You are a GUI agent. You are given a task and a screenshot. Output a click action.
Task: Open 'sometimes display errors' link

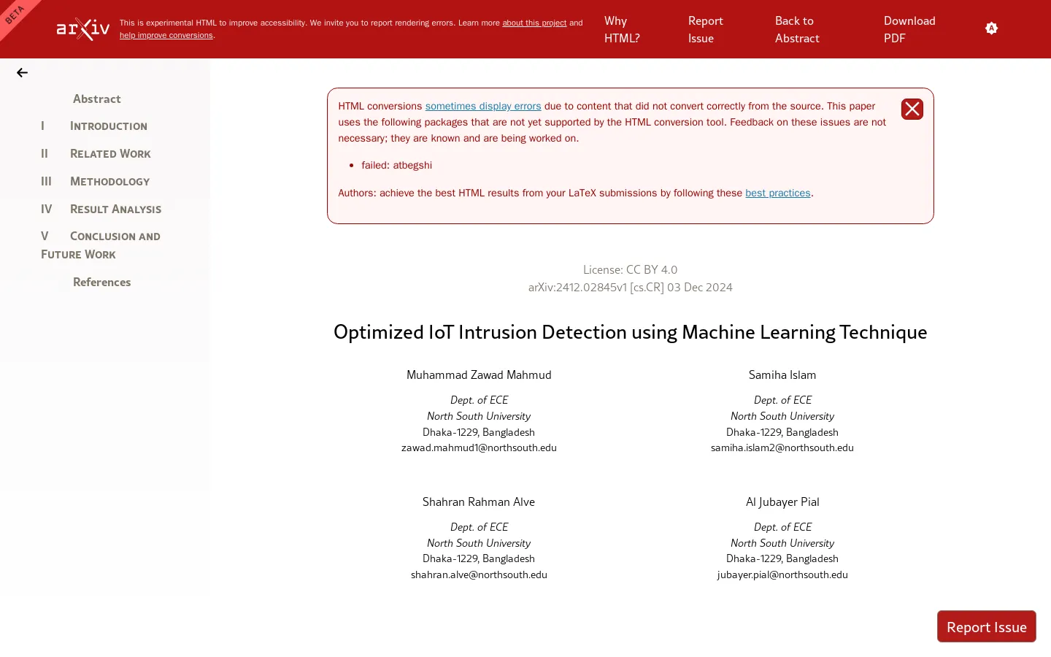[x=483, y=107]
